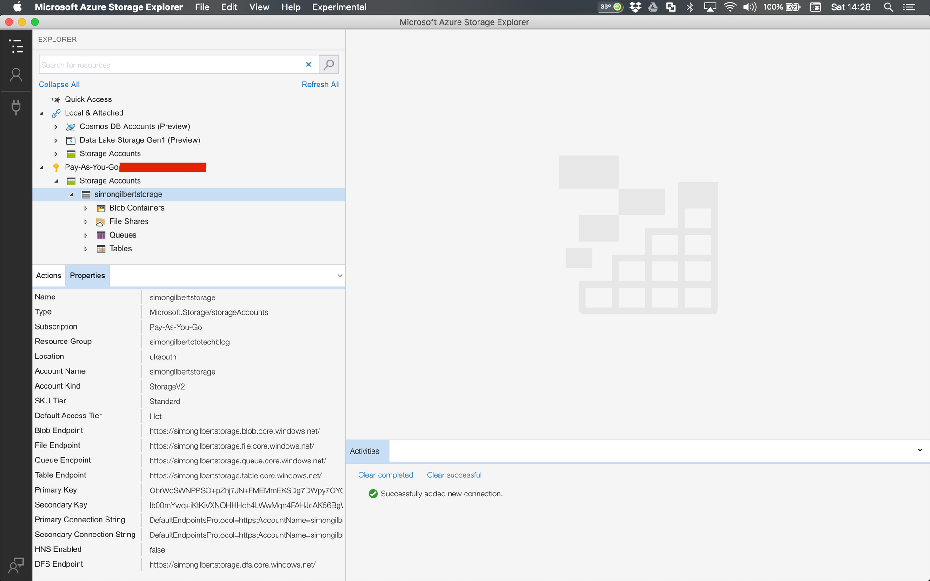Viewport: 930px width, 581px height.
Task: Click the Local & Attached link icon
Action: (56, 113)
